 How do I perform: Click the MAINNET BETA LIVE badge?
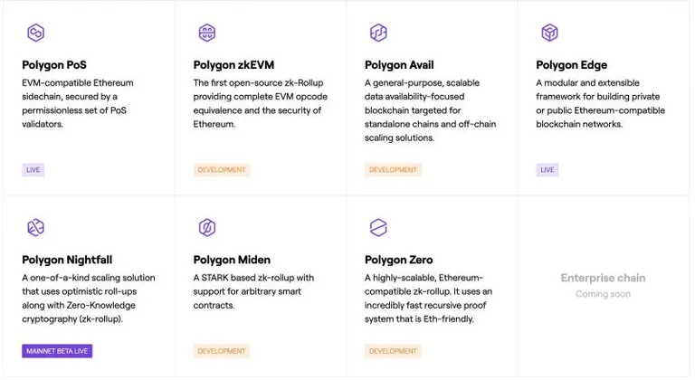(x=57, y=351)
